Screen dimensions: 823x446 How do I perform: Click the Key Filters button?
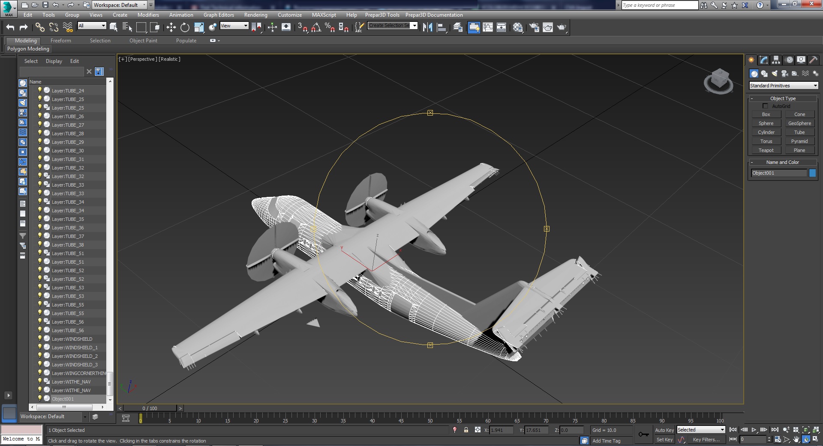[x=706, y=440]
